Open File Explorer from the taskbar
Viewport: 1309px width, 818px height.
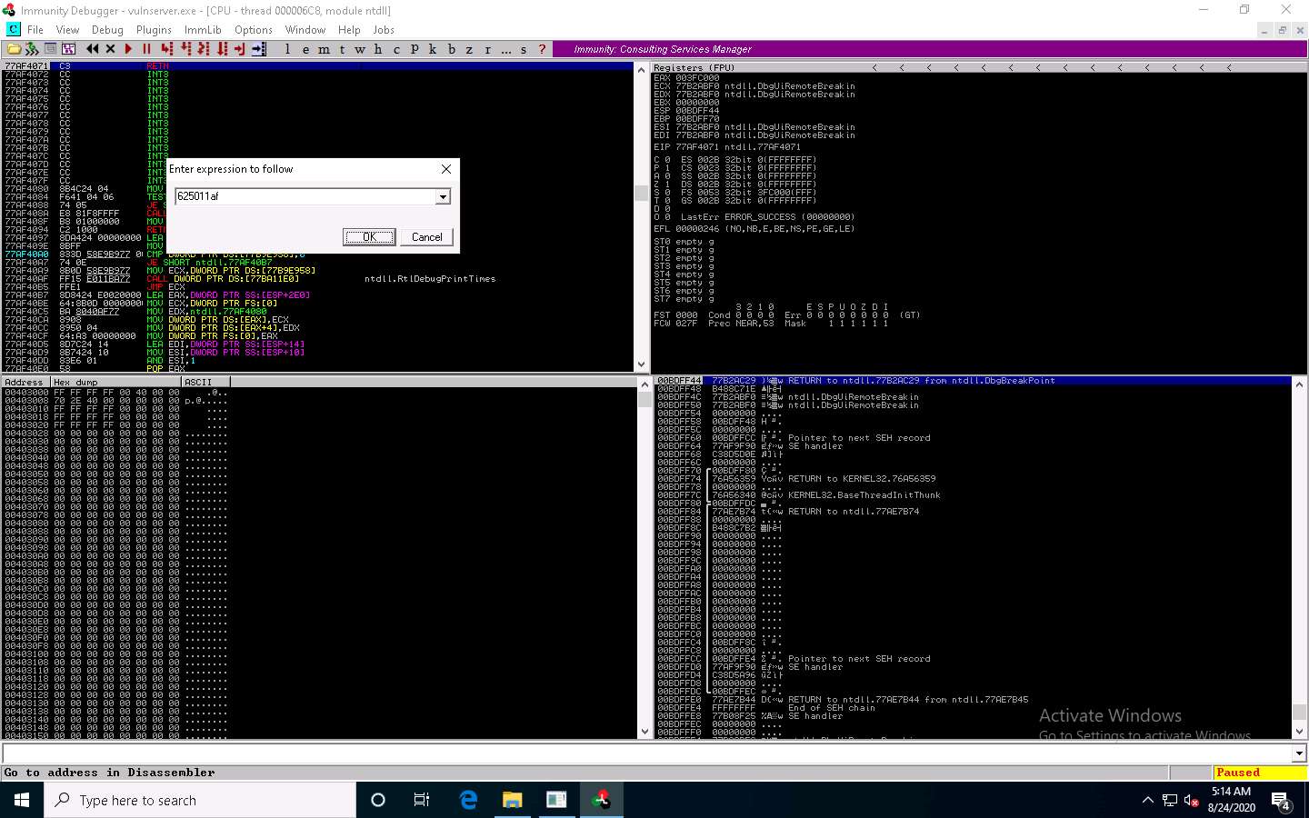point(512,800)
